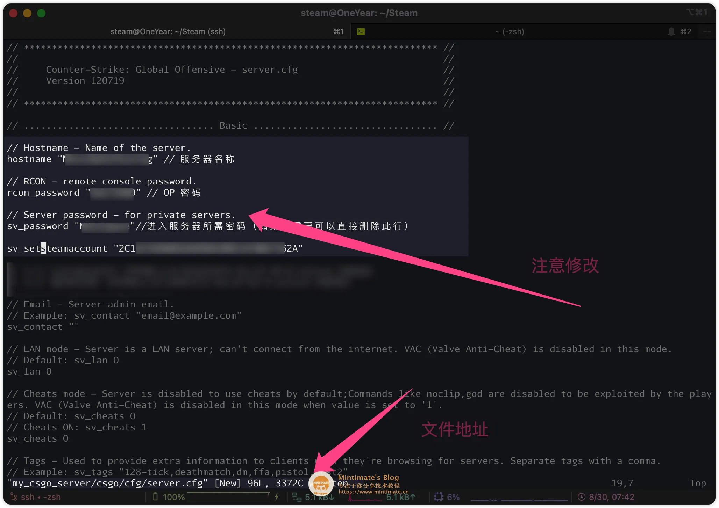Click the charging bolt icon in the status bar
719x508 pixels.
pyautogui.click(x=277, y=497)
